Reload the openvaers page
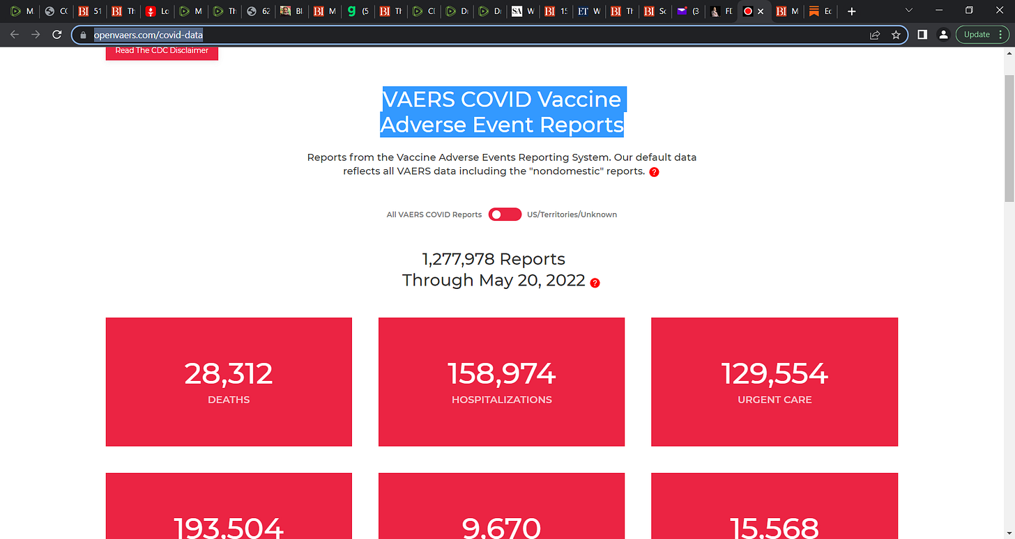Image resolution: width=1015 pixels, height=539 pixels. pyautogui.click(x=57, y=34)
